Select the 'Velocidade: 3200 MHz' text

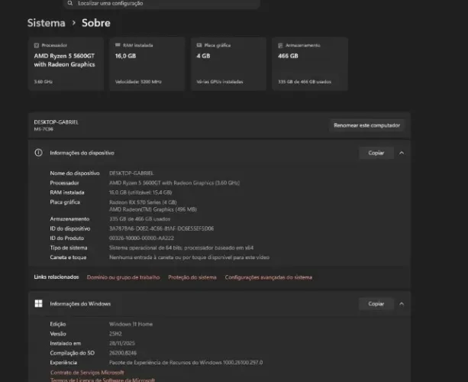click(138, 82)
